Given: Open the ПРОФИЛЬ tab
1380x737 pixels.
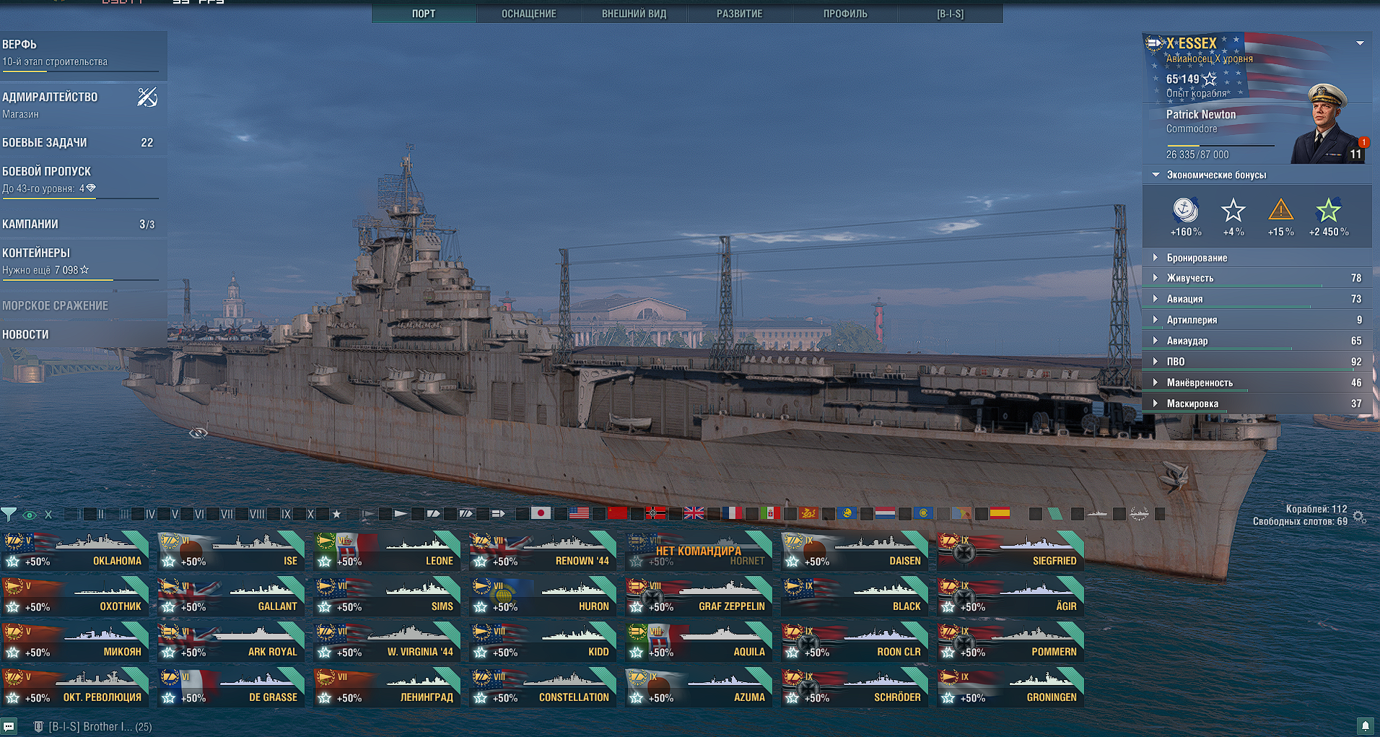Looking at the screenshot, I should click(845, 14).
